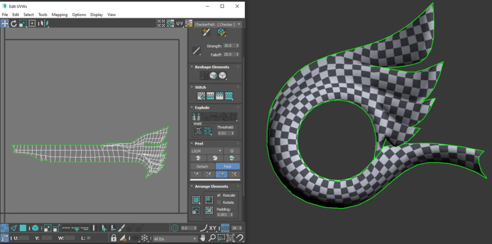Collapse the Explode rollout
Image resolution: width=492 pixels, height=244 pixels.
pyautogui.click(x=192, y=108)
